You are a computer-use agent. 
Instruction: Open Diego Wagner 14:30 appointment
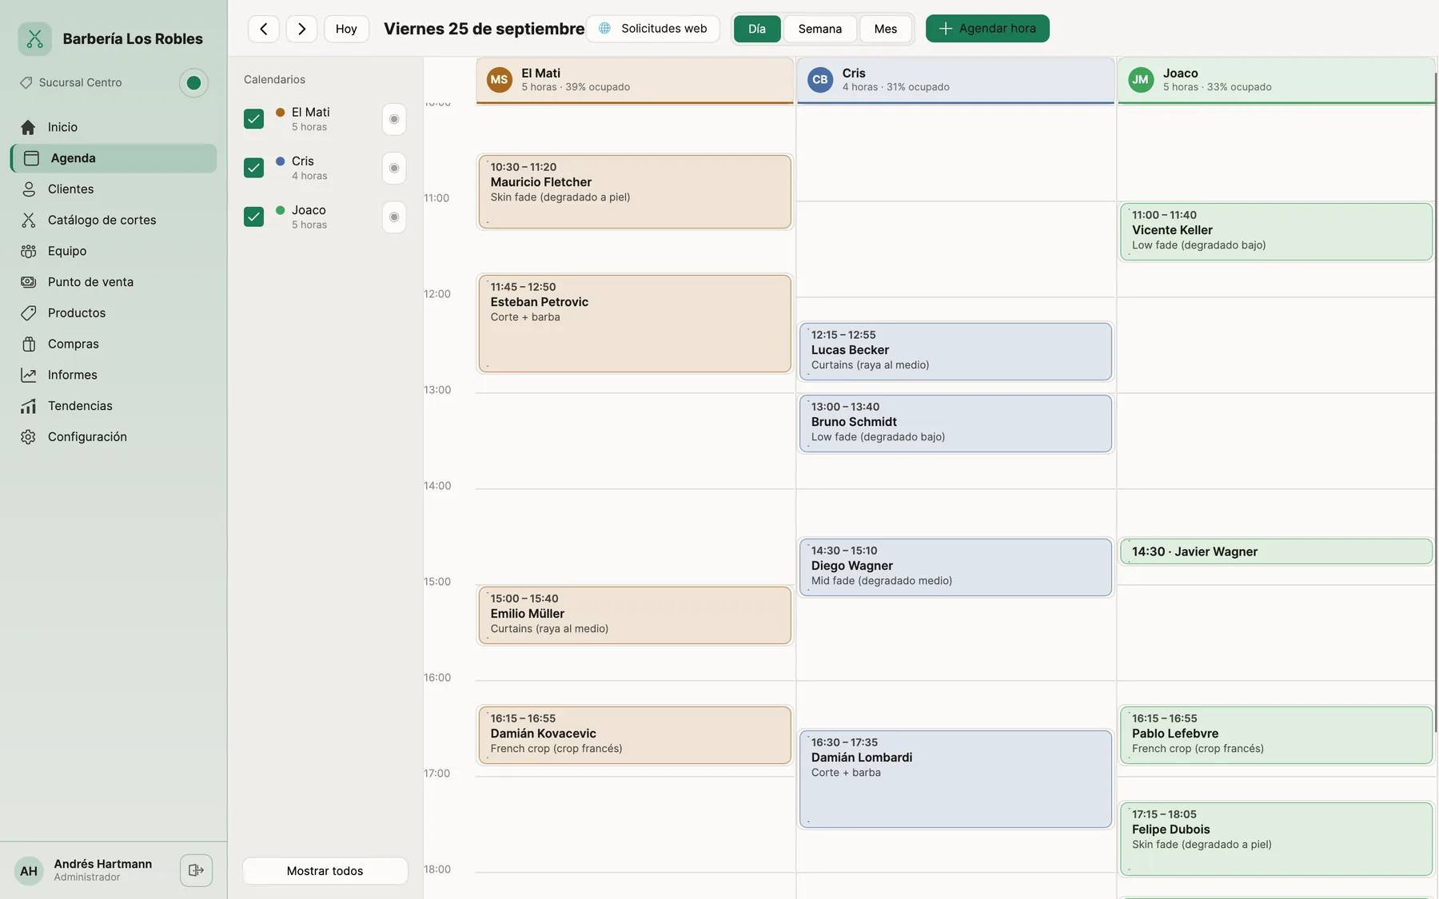tap(955, 567)
